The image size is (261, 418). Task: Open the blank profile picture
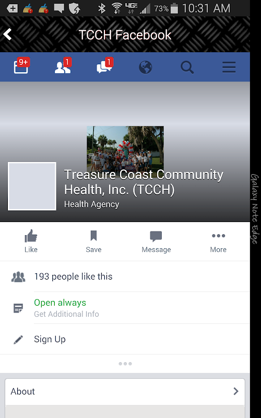32,186
